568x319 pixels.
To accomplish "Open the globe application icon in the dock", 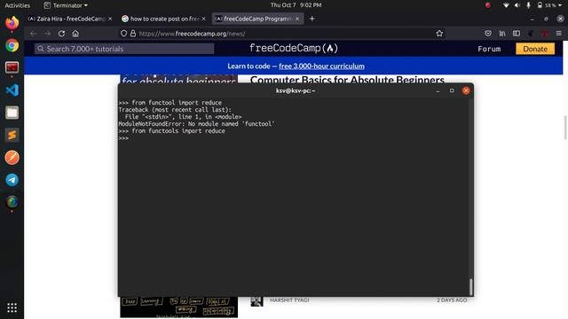I will click(x=12, y=202).
